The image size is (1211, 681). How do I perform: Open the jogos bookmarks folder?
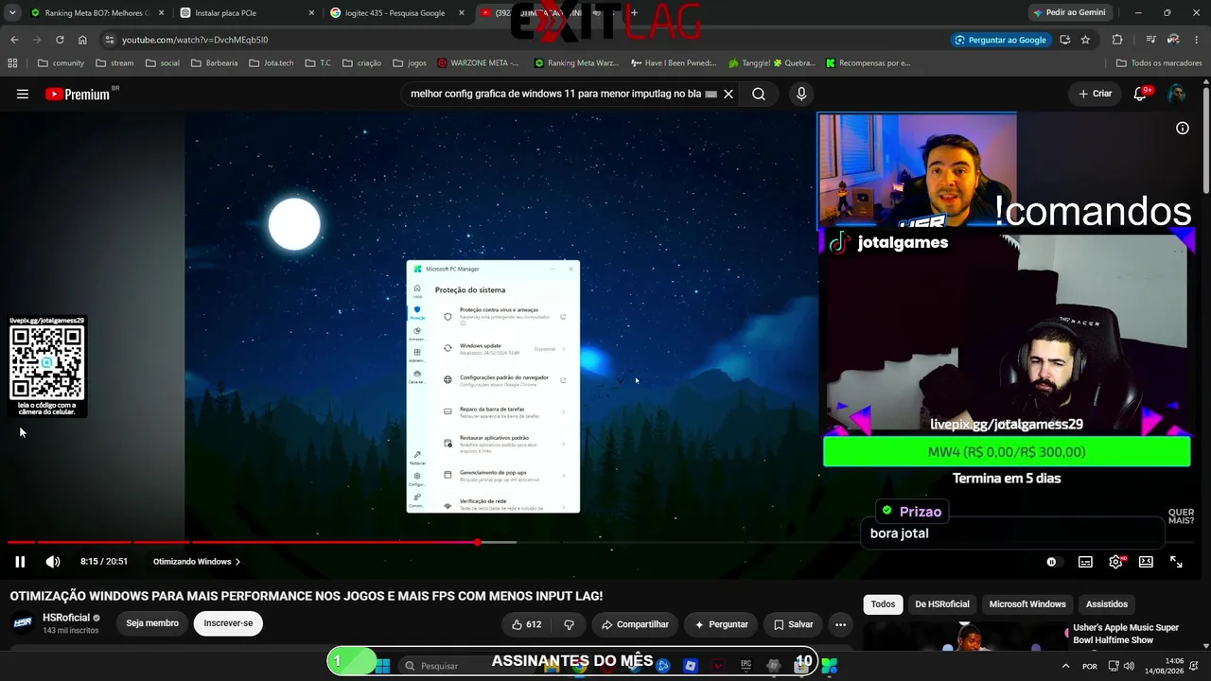point(410,63)
